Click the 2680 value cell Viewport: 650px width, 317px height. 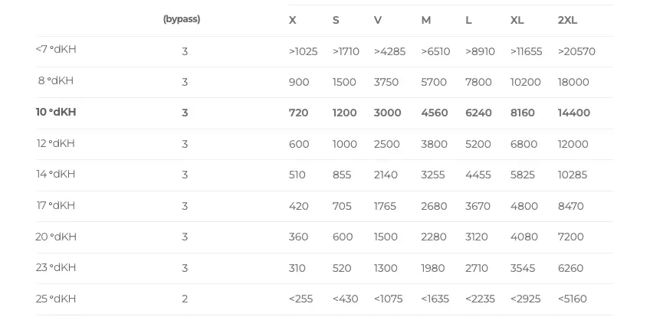click(x=434, y=206)
